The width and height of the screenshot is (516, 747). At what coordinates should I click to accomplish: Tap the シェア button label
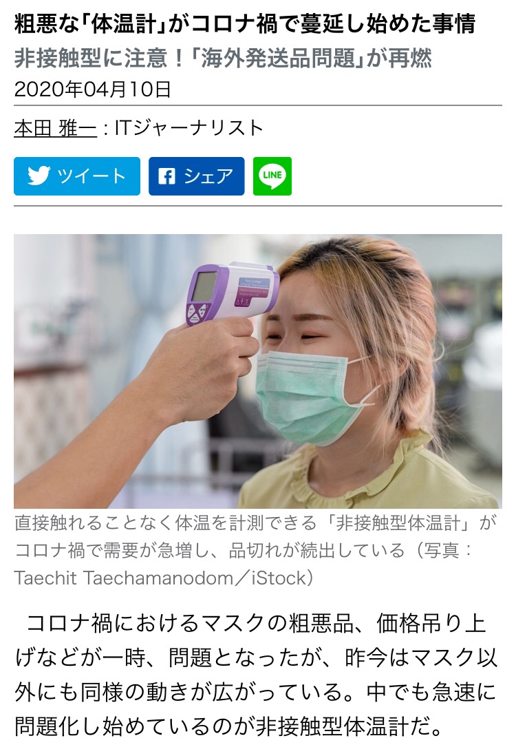208,176
